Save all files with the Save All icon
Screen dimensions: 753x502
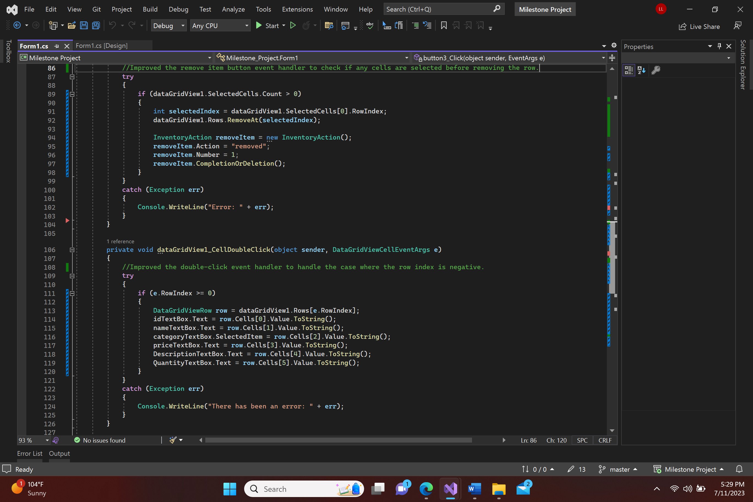(96, 26)
